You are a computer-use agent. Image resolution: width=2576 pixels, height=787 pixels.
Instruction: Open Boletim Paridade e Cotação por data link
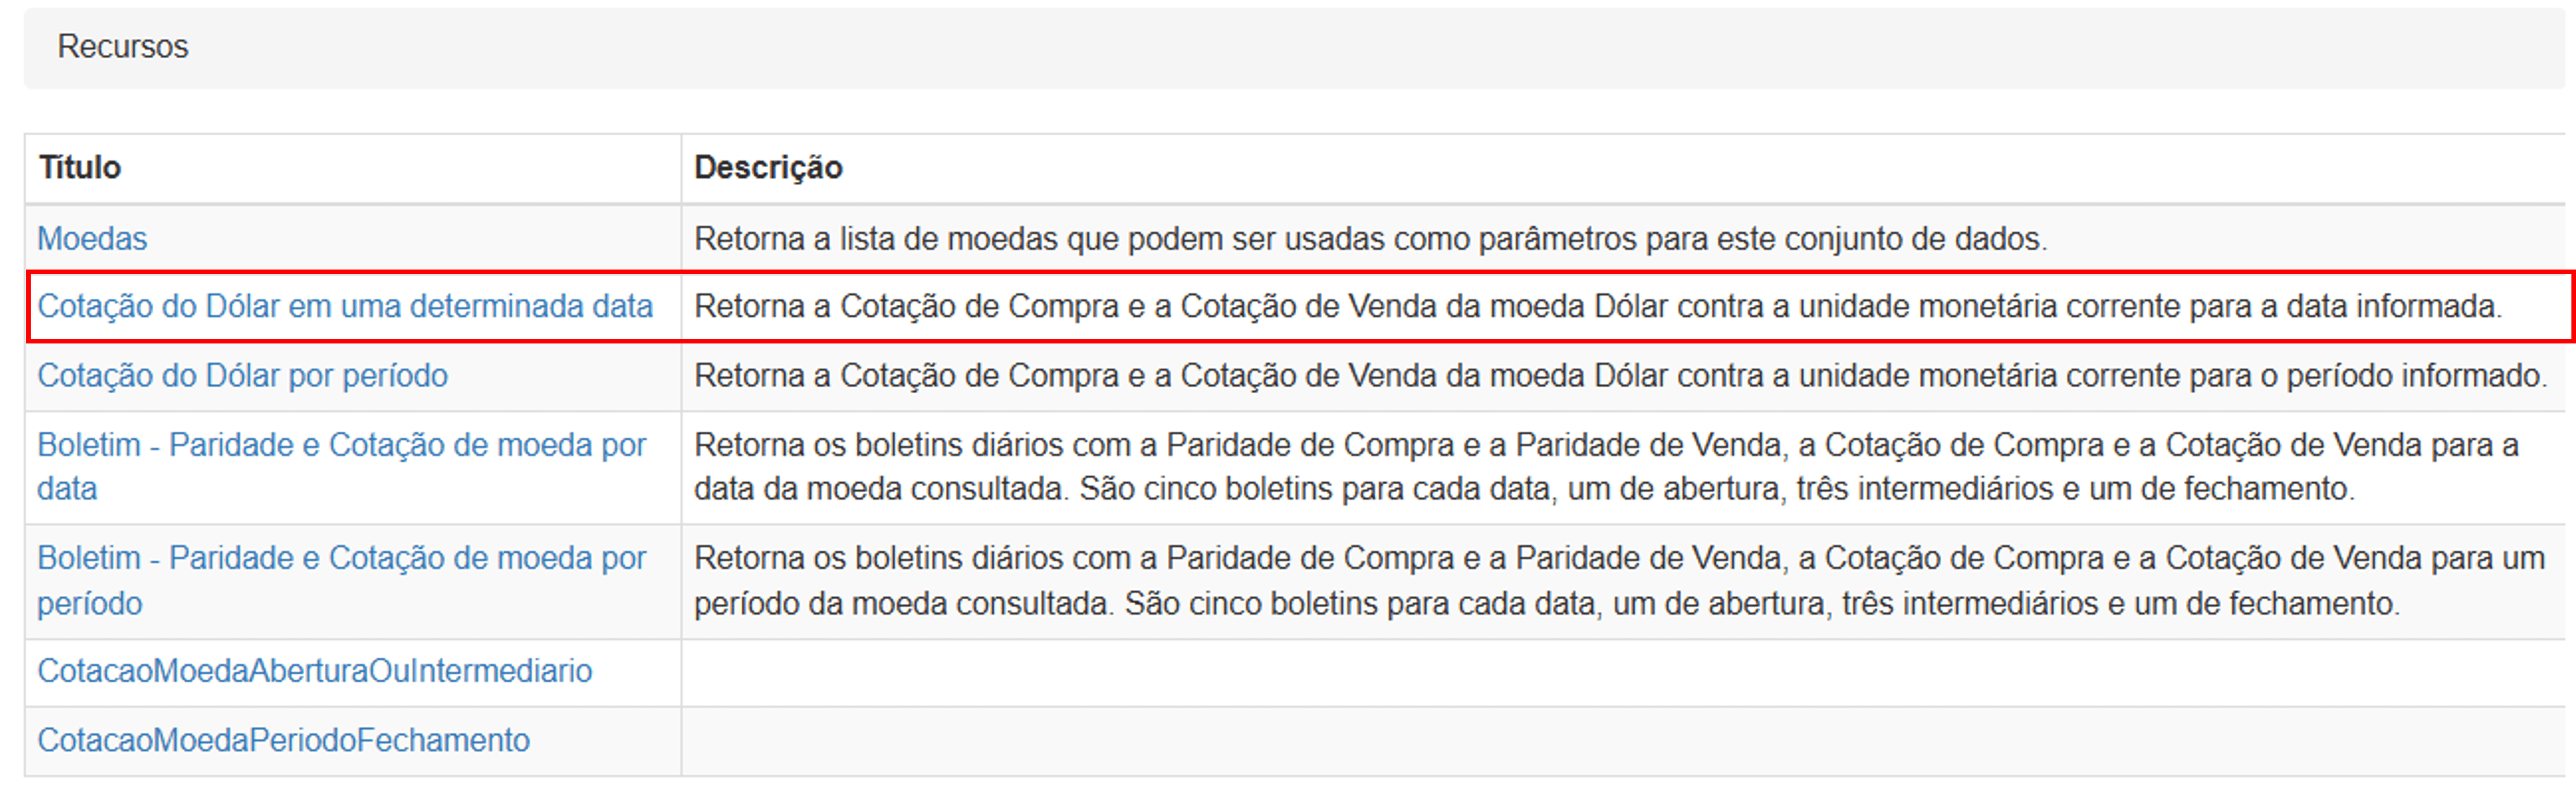[x=341, y=466]
